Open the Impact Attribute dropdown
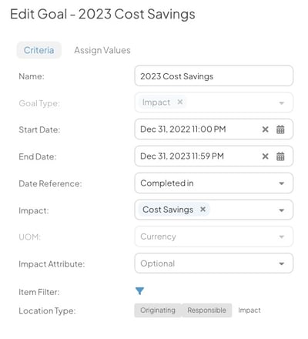Image resolution: width=308 pixels, height=339 pixels. click(x=214, y=263)
